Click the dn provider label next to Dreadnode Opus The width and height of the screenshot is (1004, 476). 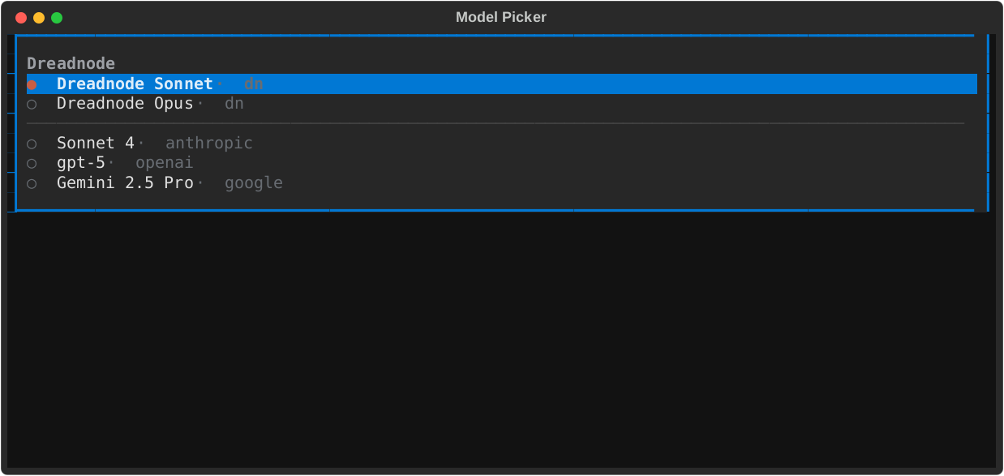click(x=234, y=103)
